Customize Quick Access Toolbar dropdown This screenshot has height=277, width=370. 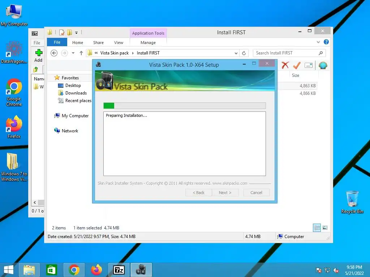[77, 33]
